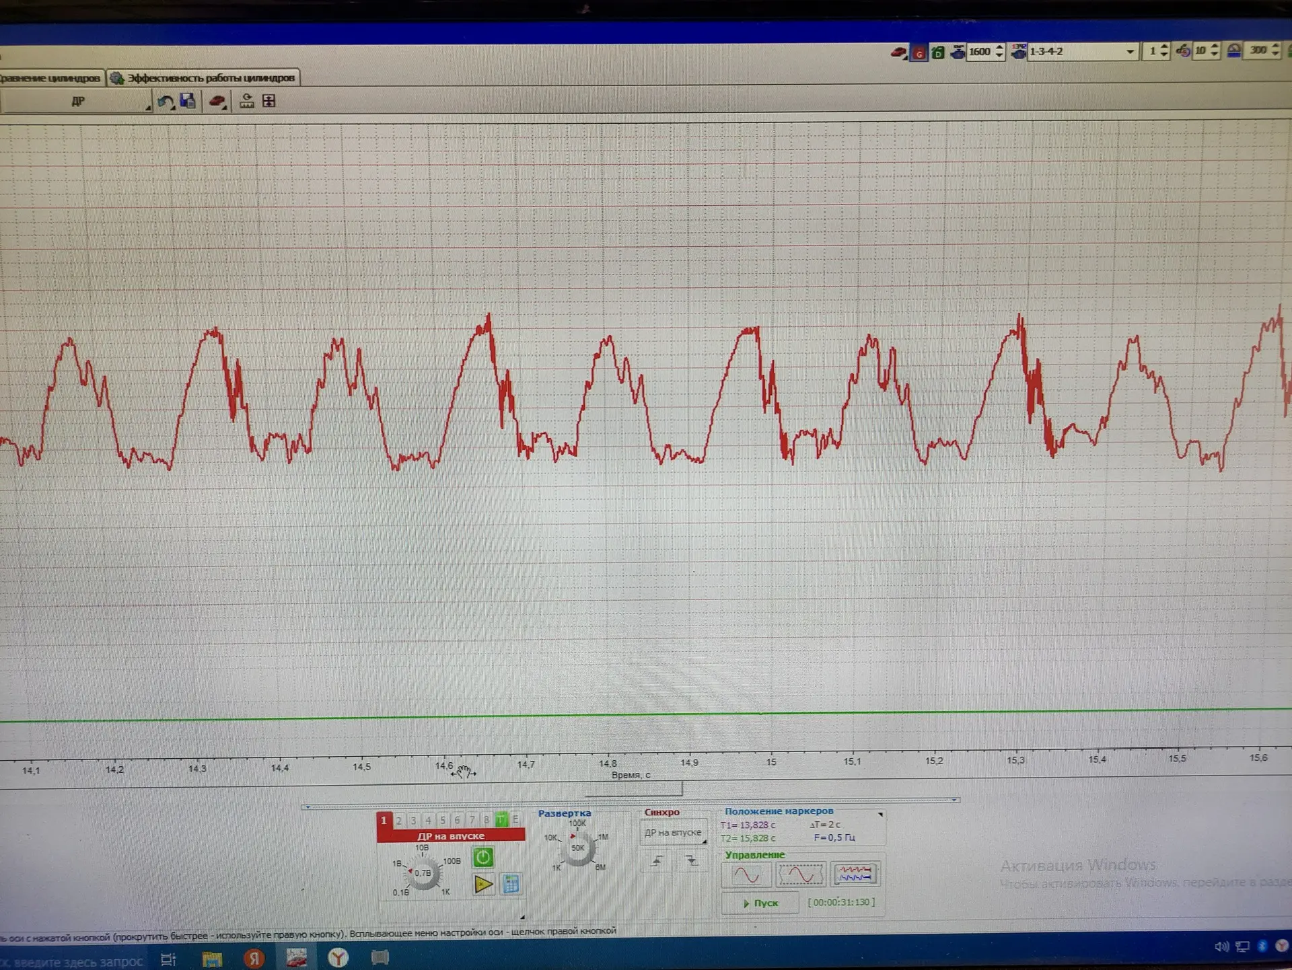Open the Синхро ДР на впуске dropdown

(x=674, y=833)
